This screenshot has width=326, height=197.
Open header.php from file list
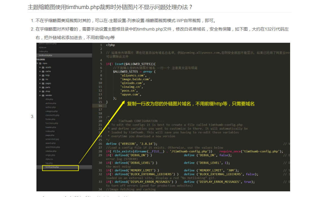pos(51,127)
